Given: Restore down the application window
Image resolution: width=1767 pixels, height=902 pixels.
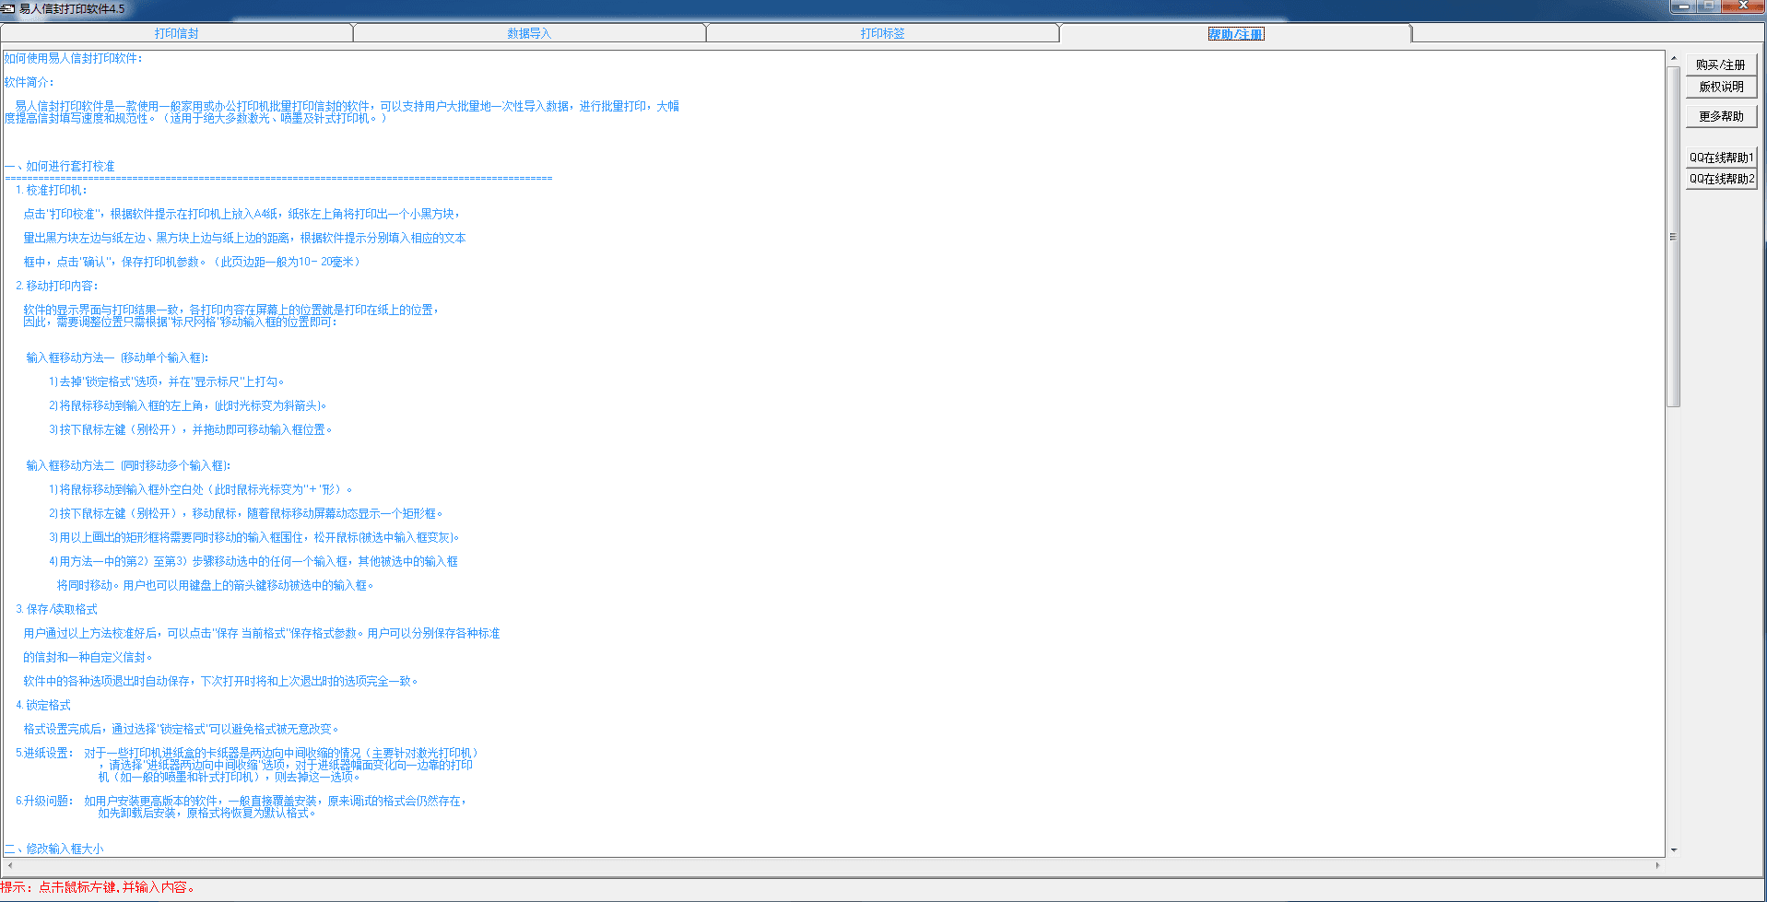Looking at the screenshot, I should click(1709, 6).
